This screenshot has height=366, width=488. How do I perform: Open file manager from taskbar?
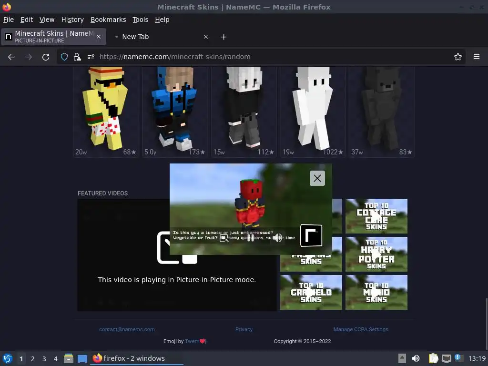click(x=69, y=358)
